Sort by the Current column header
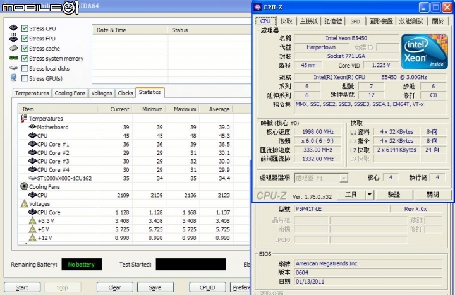This screenshot has width=455, height=295. [115, 109]
